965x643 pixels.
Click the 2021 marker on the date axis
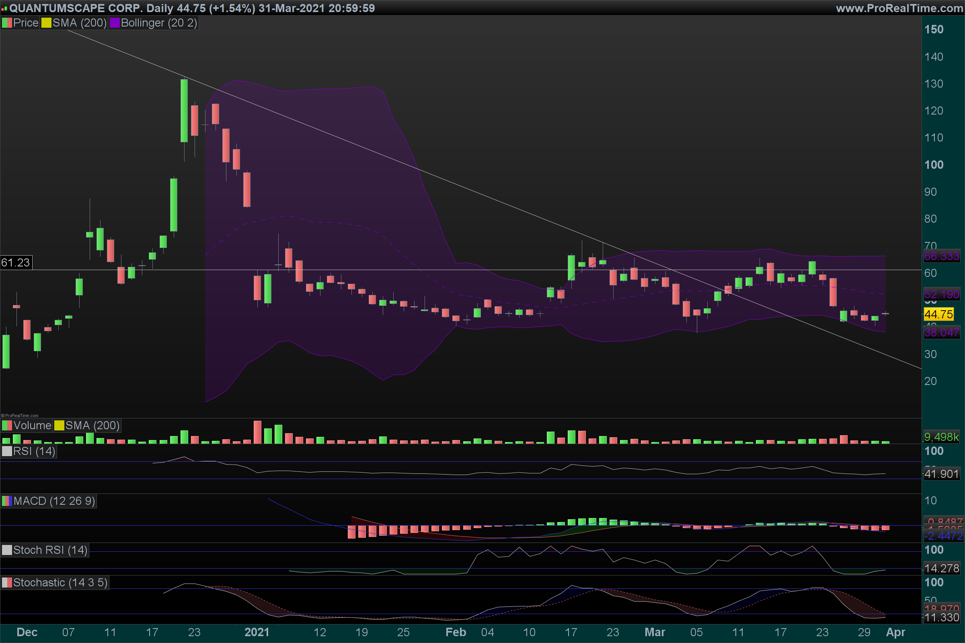tap(257, 632)
